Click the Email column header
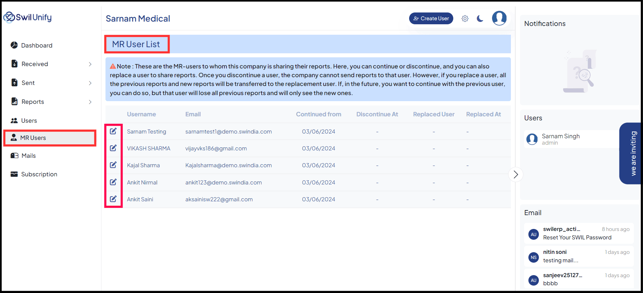Image resolution: width=643 pixels, height=293 pixels. tap(193, 114)
